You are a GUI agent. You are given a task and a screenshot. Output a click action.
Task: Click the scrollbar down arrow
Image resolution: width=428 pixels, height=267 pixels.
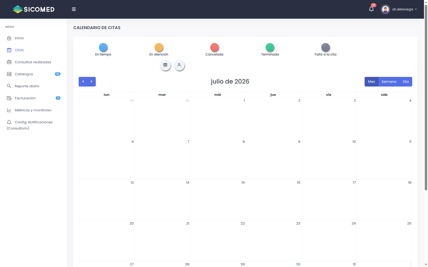click(x=426, y=265)
